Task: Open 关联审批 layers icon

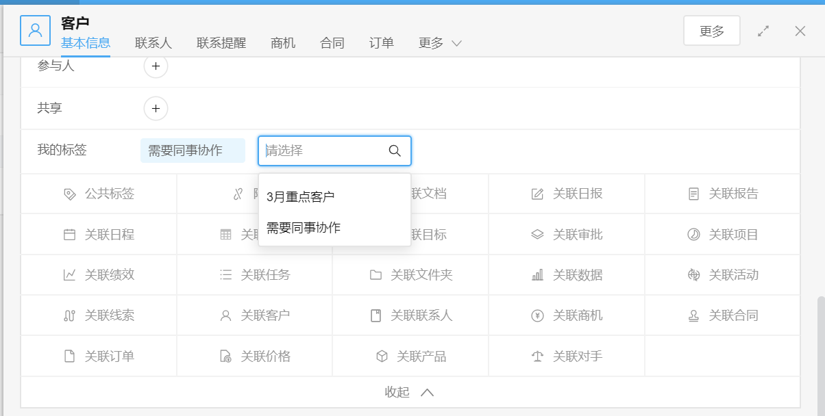Action: [x=537, y=235]
